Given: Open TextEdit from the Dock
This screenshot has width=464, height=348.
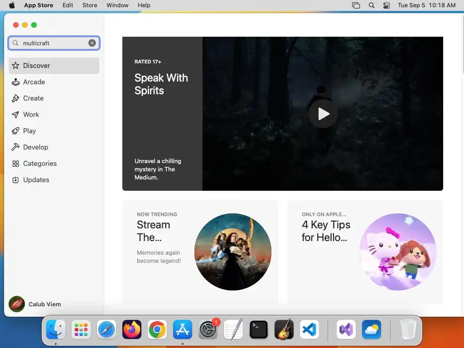Looking at the screenshot, I should (x=233, y=329).
